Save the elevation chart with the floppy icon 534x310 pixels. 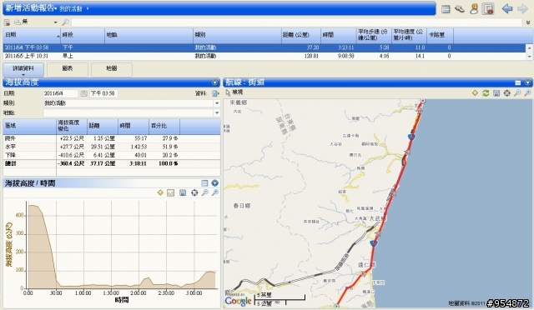tap(183, 193)
